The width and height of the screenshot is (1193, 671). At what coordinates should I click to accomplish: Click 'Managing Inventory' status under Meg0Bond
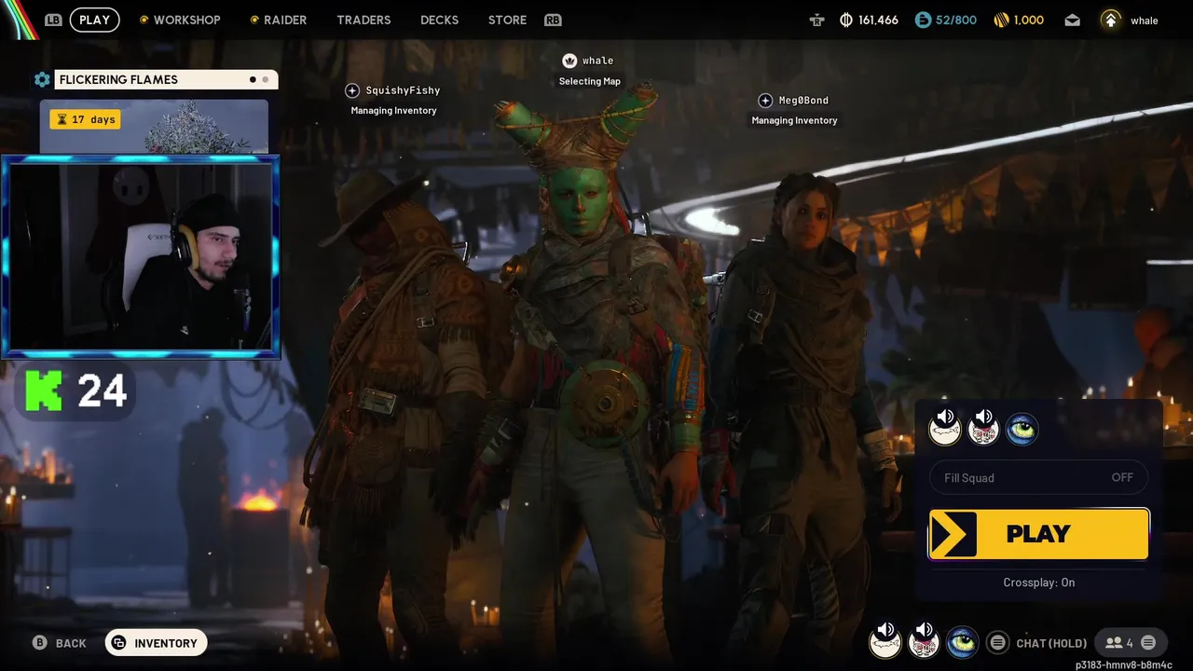click(794, 120)
